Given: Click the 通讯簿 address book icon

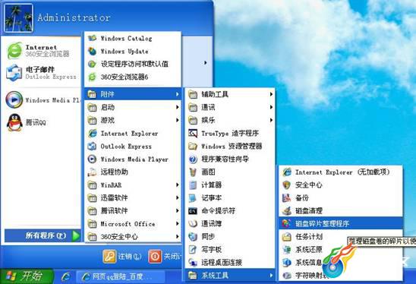Looking at the screenshot, I should 193,224.
